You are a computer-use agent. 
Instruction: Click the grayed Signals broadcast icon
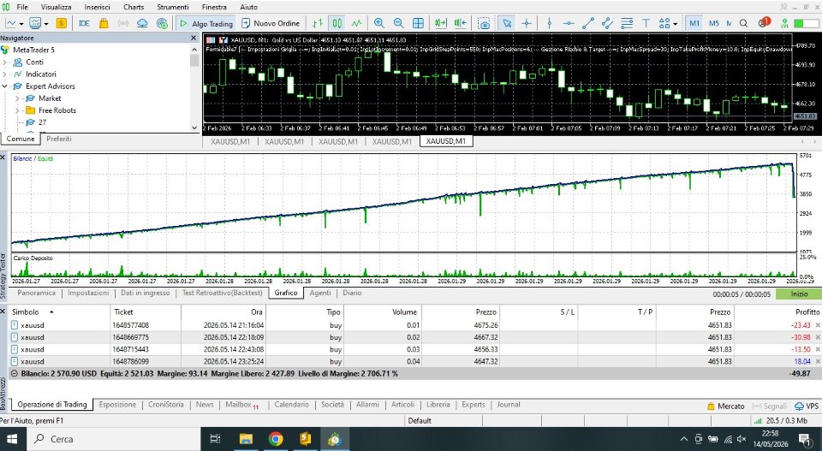(123, 23)
